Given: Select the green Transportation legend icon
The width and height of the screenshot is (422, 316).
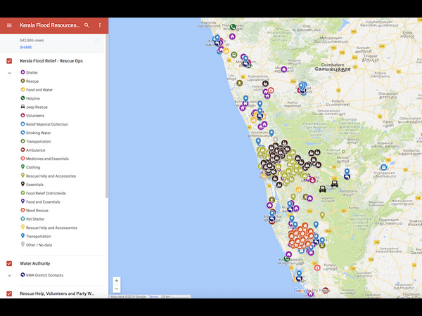Looking at the screenshot, I should (23, 141).
